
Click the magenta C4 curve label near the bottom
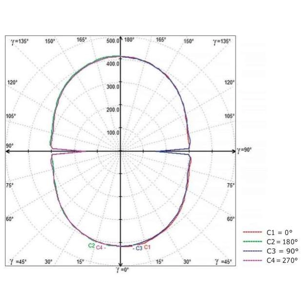99,248
